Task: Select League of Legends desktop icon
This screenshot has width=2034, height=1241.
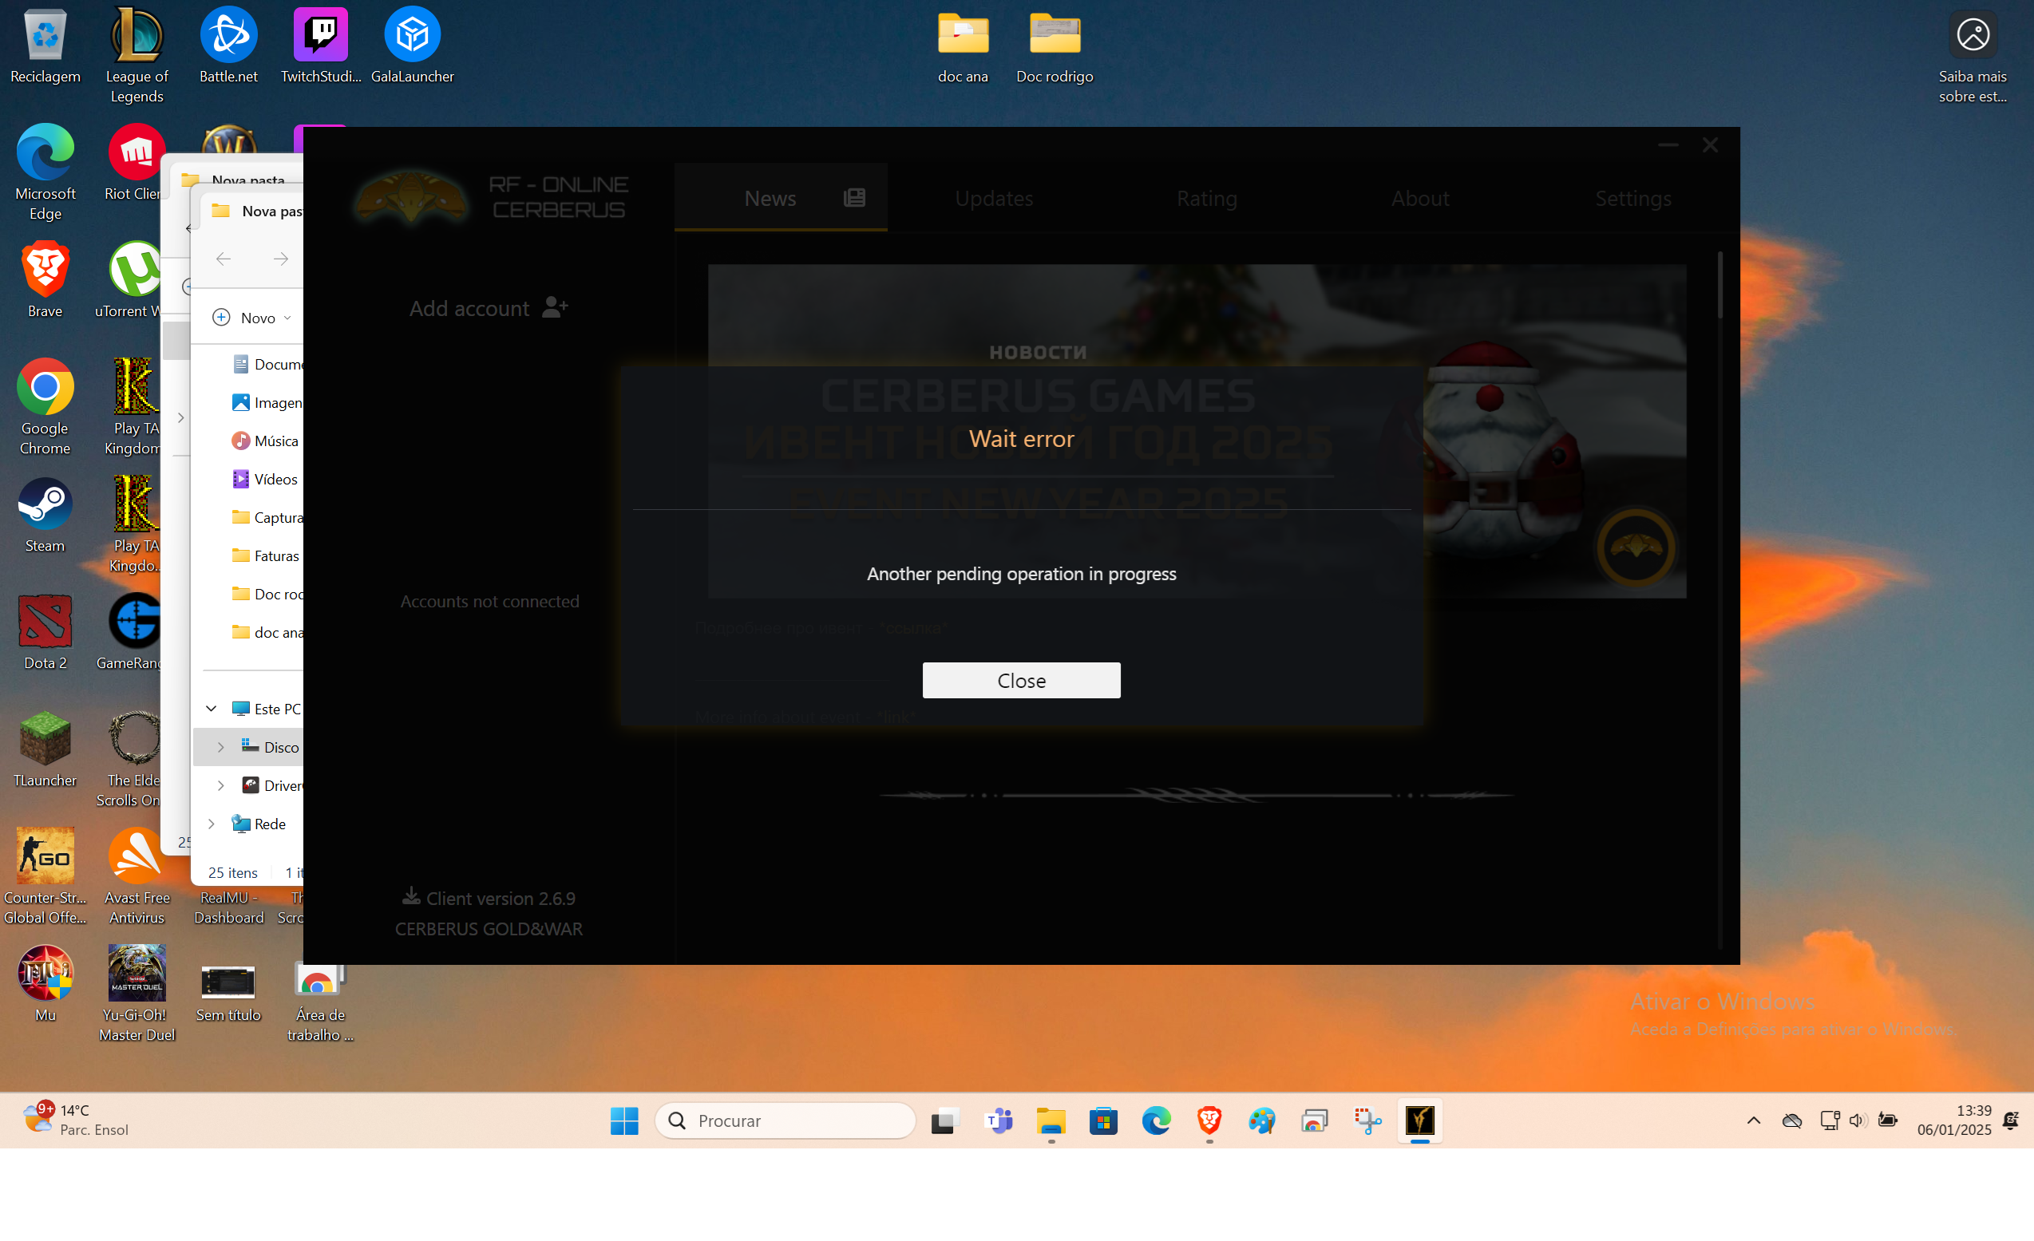Action: [x=137, y=56]
